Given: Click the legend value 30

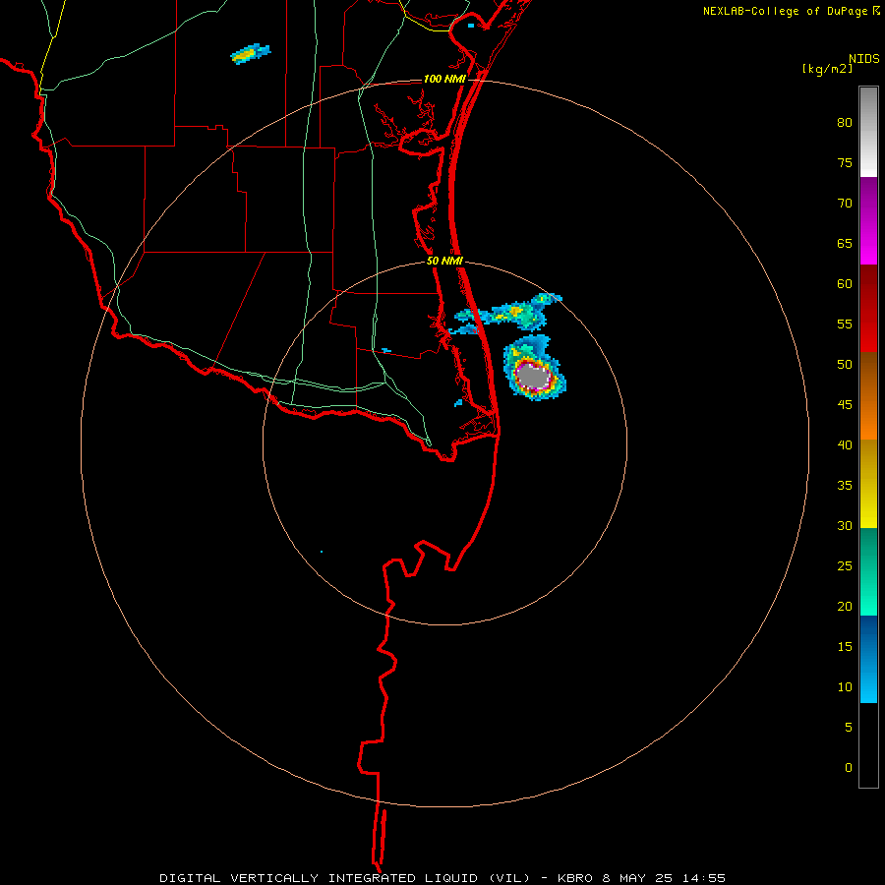Looking at the screenshot, I should pyautogui.click(x=845, y=525).
